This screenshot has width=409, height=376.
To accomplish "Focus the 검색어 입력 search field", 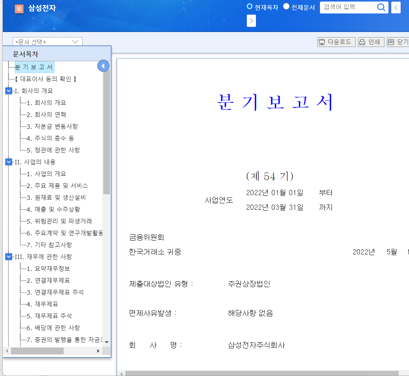I will 348,7.
